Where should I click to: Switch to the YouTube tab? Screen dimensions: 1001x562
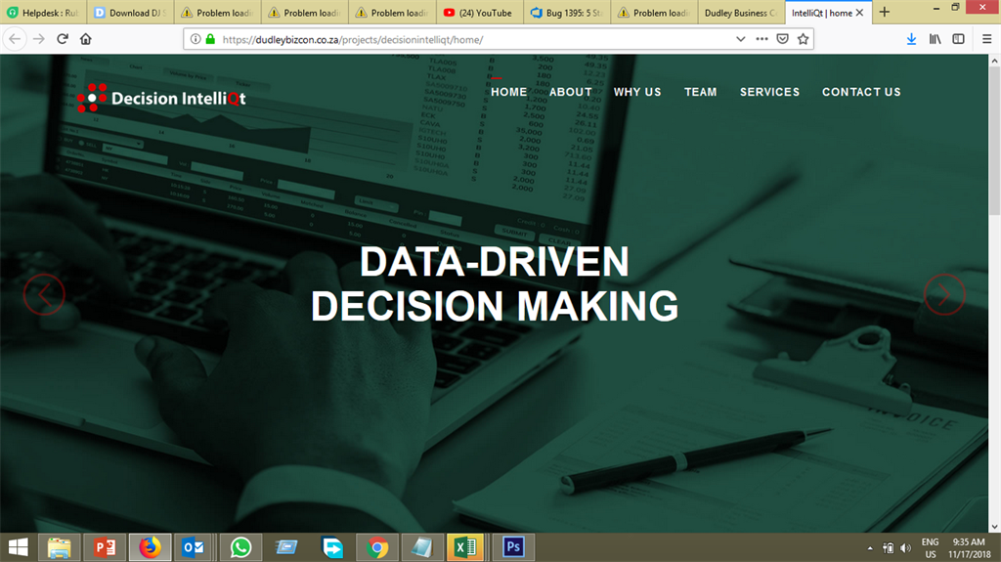pyautogui.click(x=479, y=13)
